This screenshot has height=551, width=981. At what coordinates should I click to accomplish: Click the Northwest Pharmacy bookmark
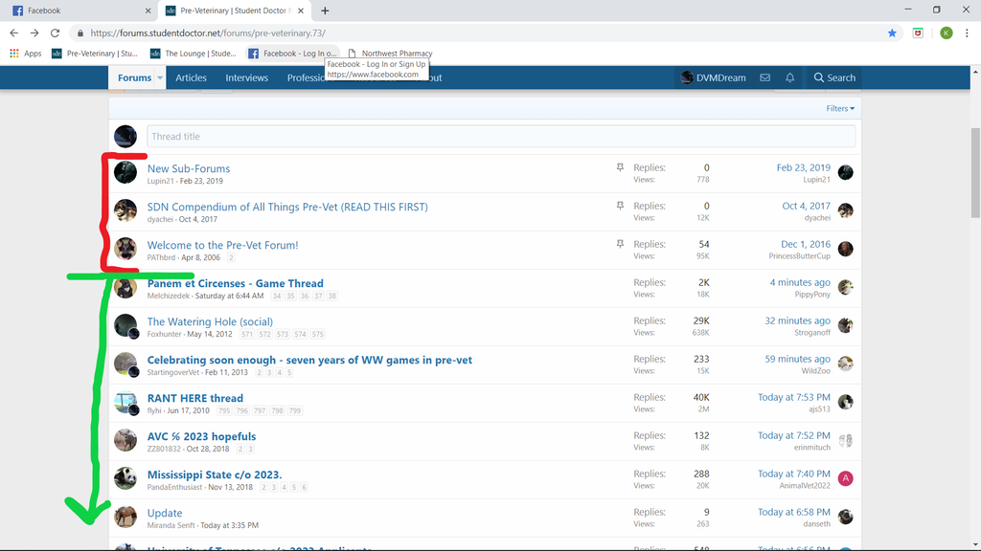pyautogui.click(x=396, y=54)
